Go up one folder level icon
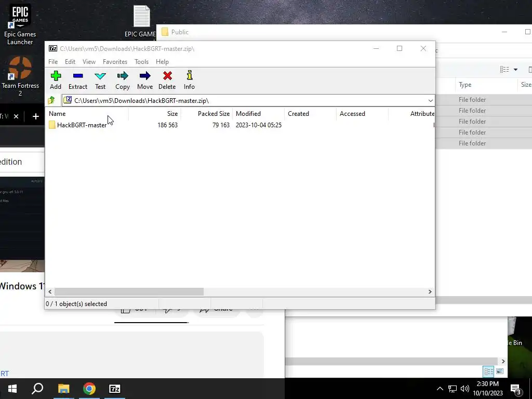 coord(51,100)
